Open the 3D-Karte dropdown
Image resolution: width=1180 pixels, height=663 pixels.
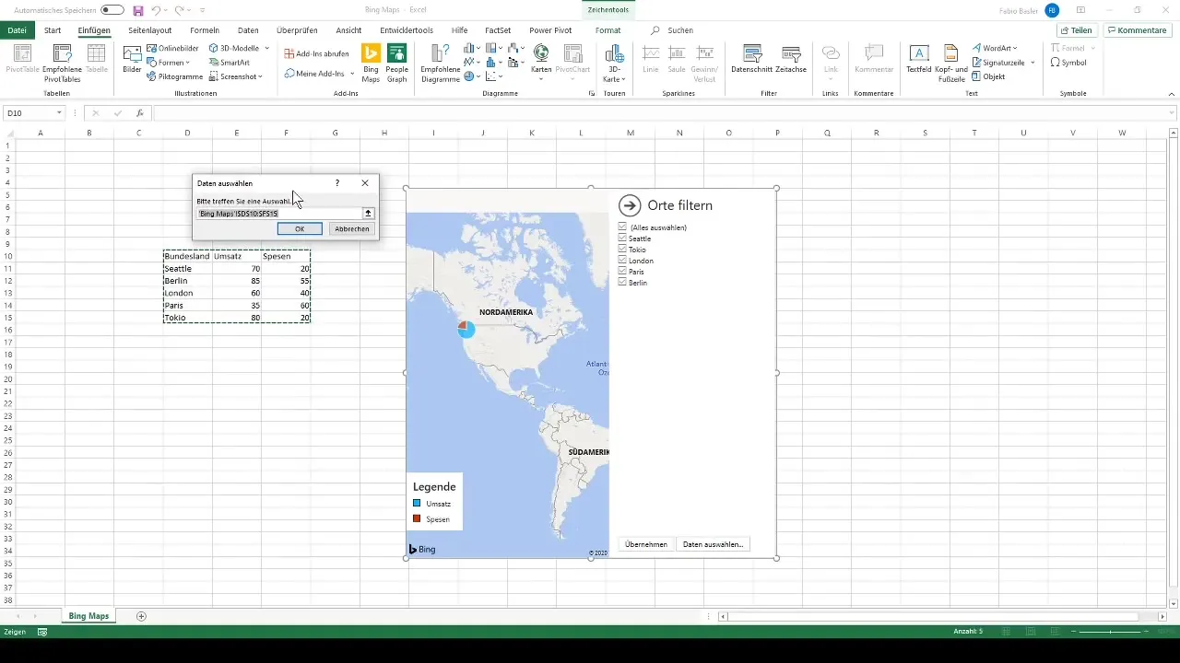click(x=613, y=64)
